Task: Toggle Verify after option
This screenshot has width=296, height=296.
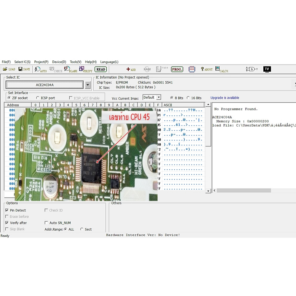Action: tap(7, 223)
